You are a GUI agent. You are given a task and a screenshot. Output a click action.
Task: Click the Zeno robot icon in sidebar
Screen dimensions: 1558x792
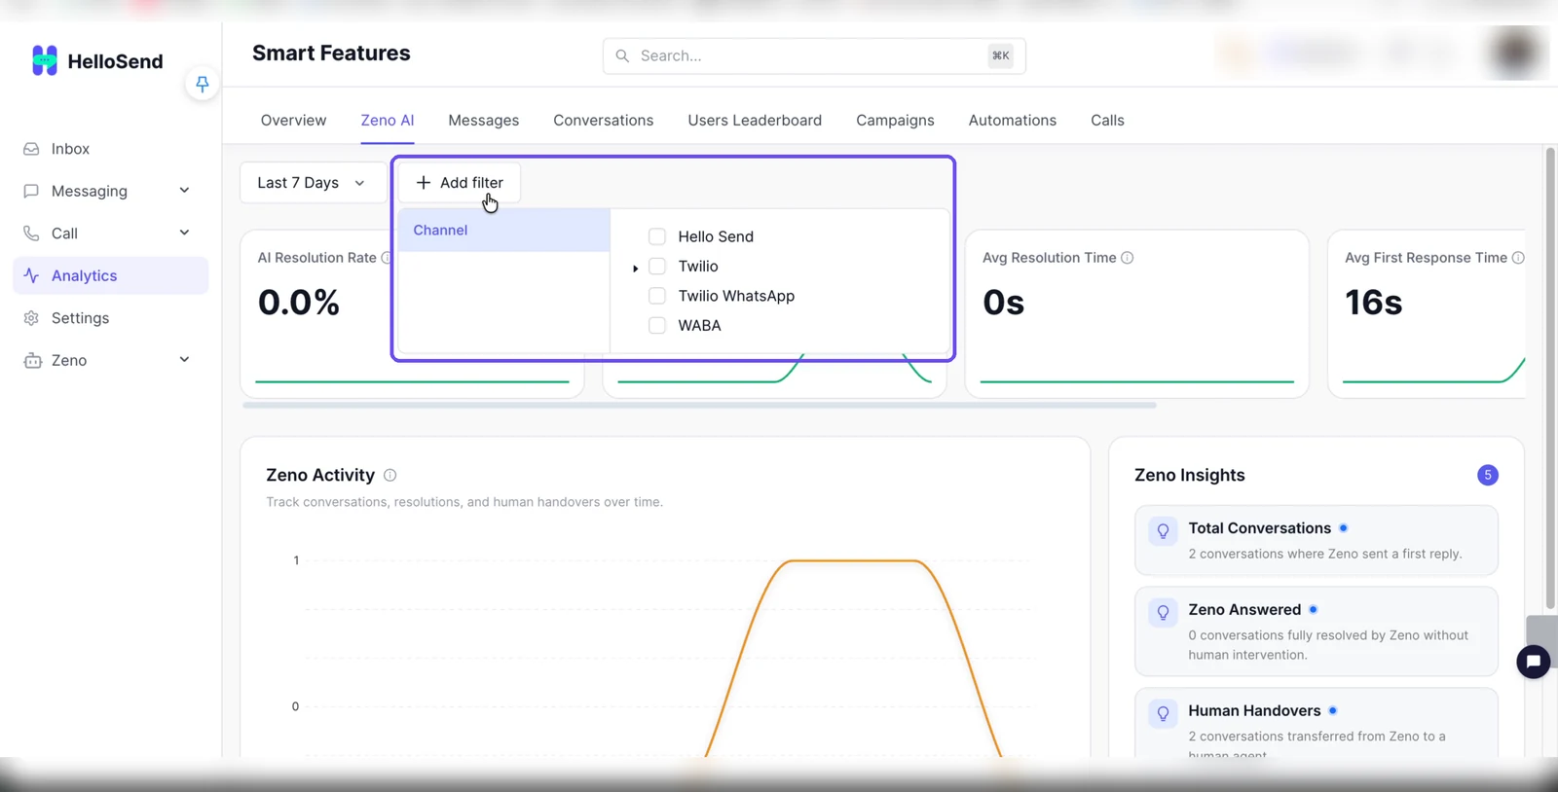click(x=32, y=360)
